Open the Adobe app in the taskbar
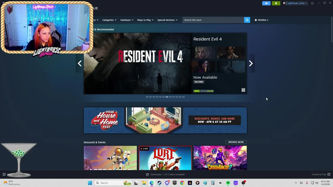The image size is (333, 187). pos(190,183)
